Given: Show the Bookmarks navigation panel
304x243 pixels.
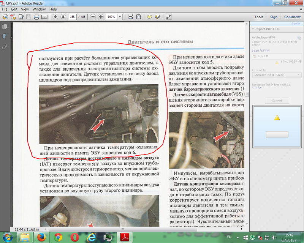Looking at the screenshot, I should (x=5, y=36).
